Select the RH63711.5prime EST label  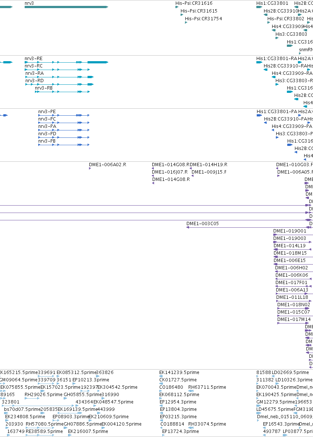(207, 387)
